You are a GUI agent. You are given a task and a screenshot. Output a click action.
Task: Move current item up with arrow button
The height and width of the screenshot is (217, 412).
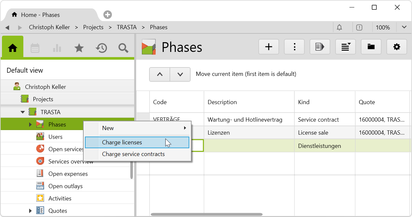point(159,74)
